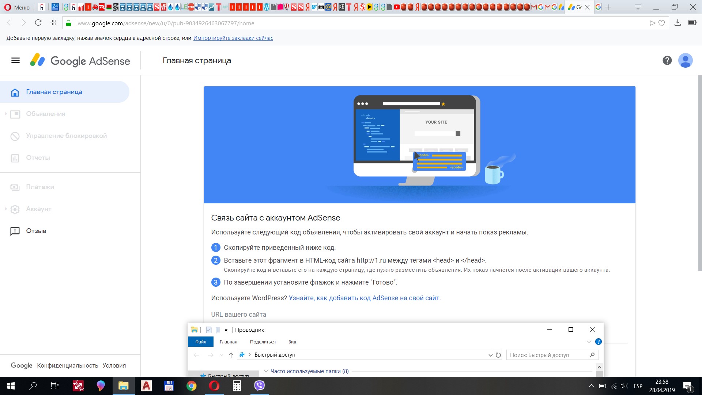Select Главная страница in sidebar
This screenshot has height=395, width=702.
point(64,92)
